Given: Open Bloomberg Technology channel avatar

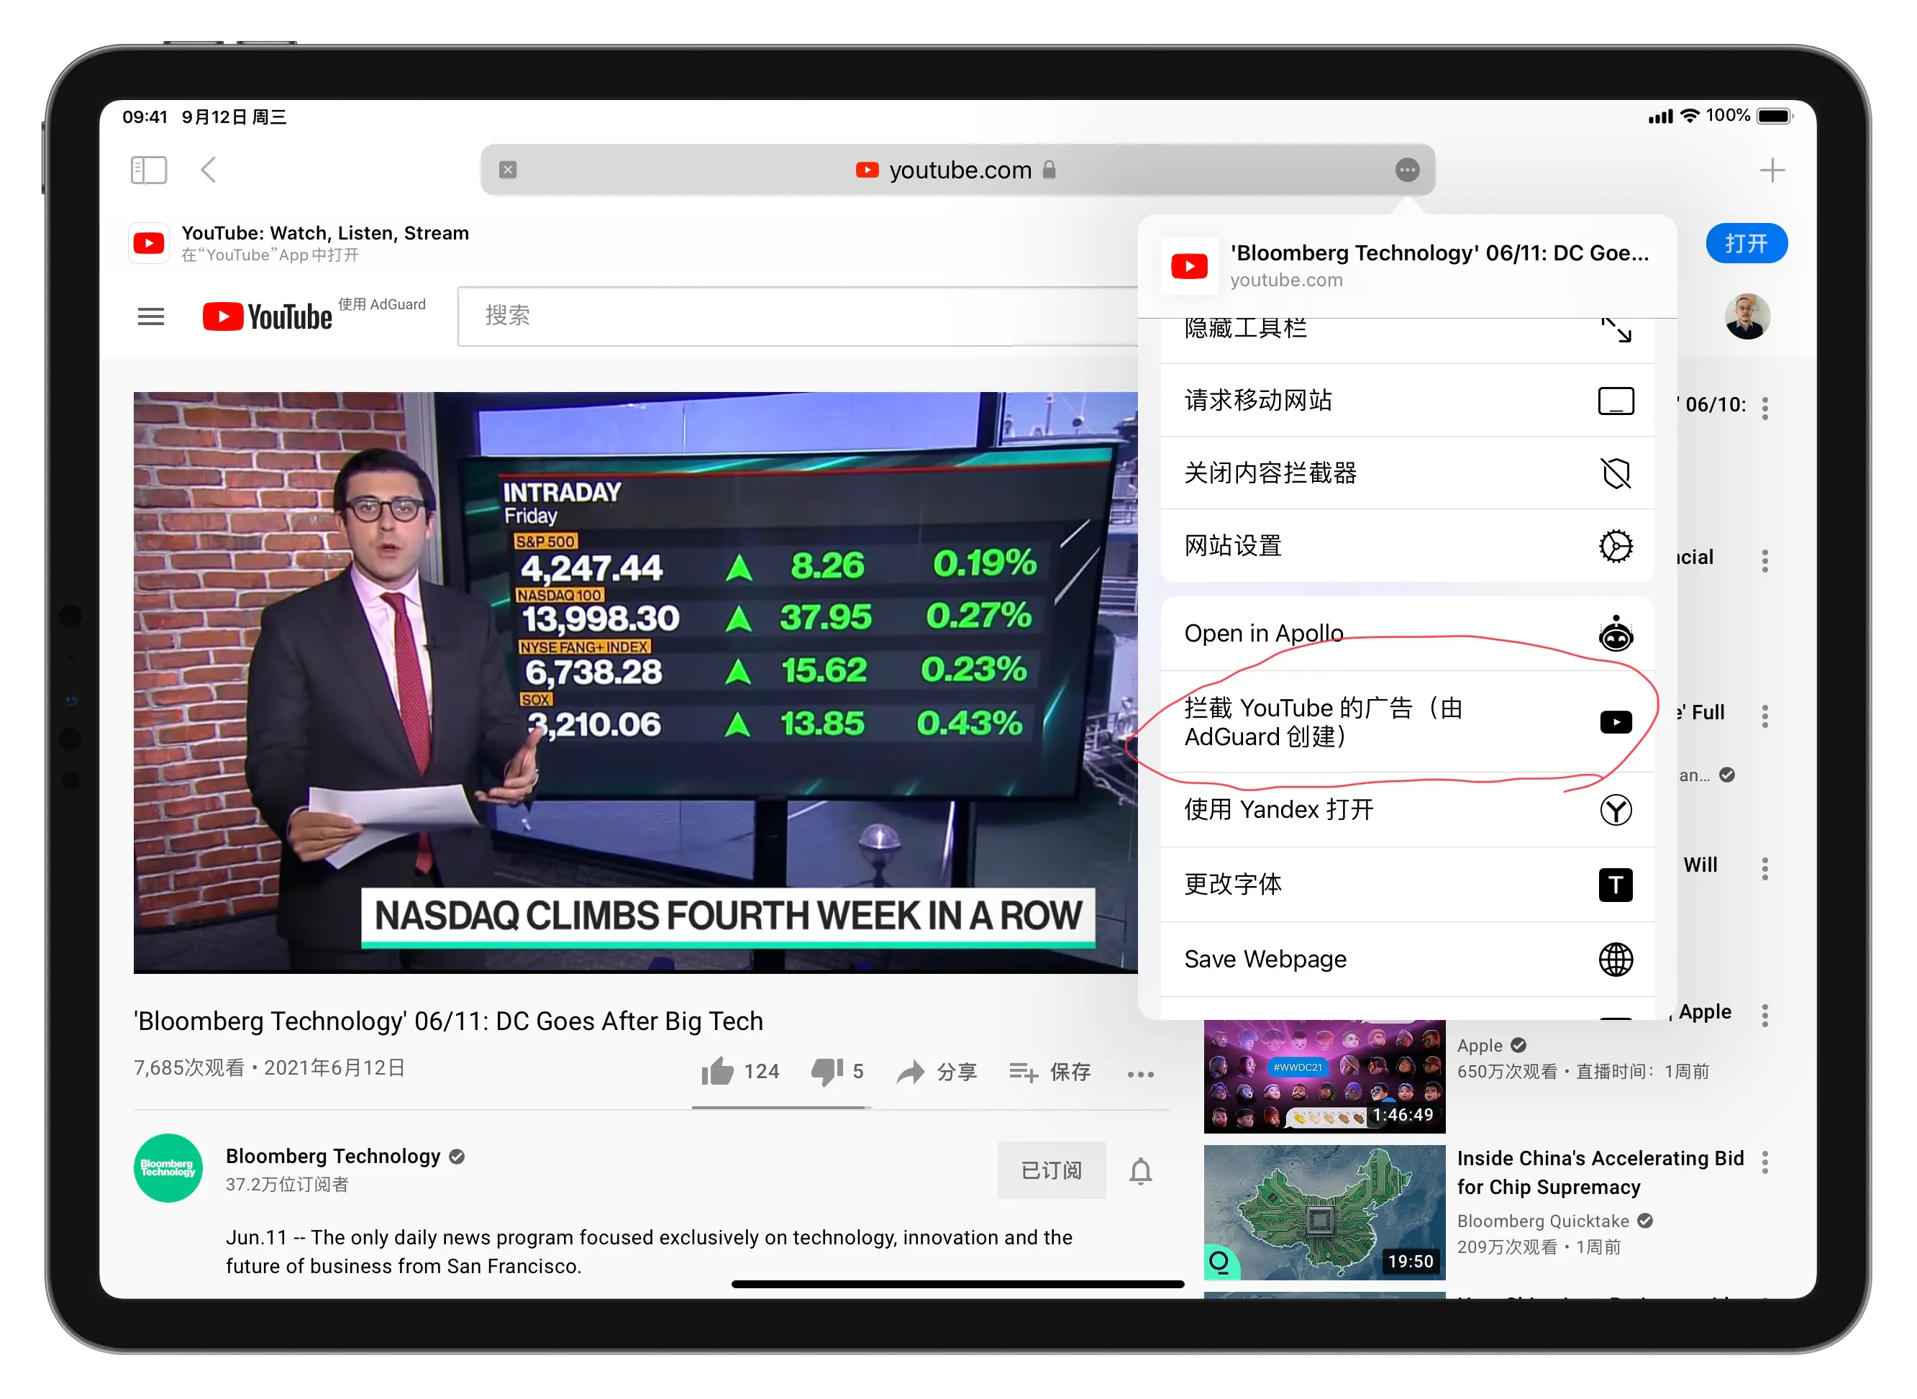Looking at the screenshot, I should [168, 1168].
